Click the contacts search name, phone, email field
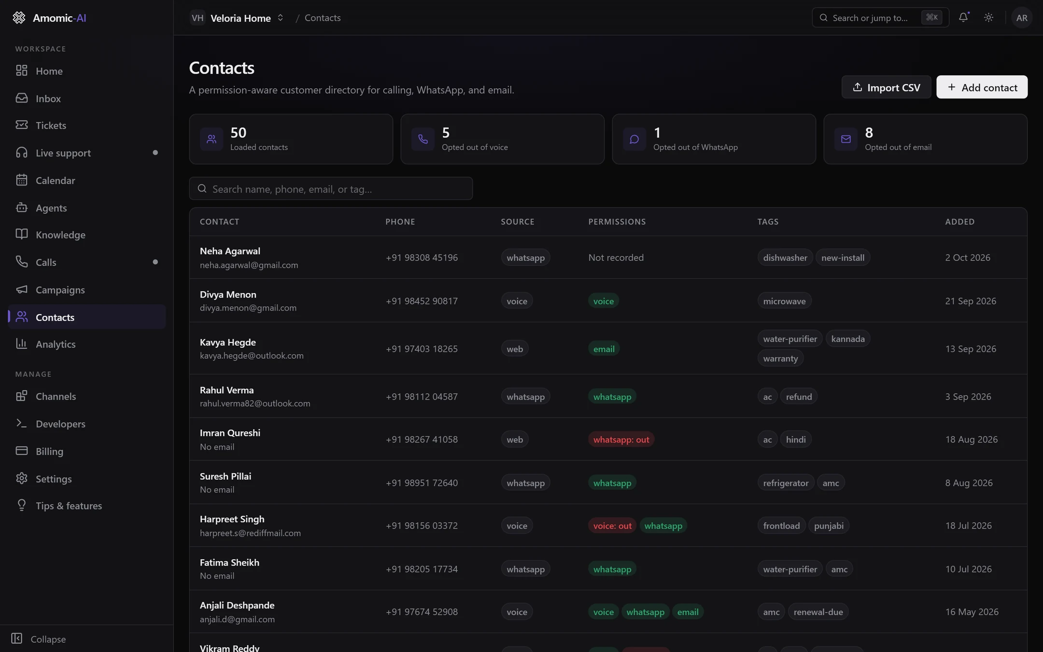 [x=331, y=188]
